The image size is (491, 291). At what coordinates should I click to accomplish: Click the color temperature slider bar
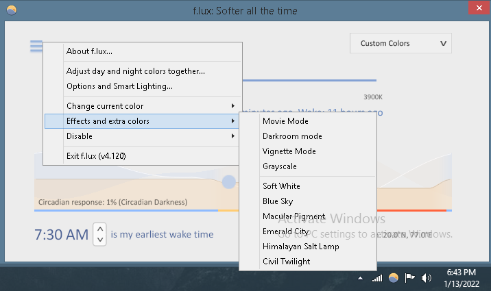tap(309, 80)
